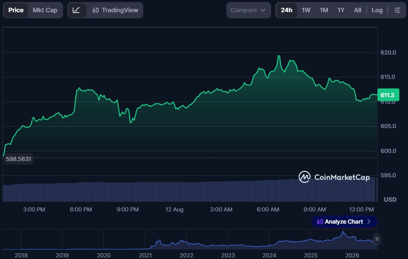Image resolution: width=408 pixels, height=259 pixels.
Task: Select the 1M time range
Action: click(x=324, y=10)
